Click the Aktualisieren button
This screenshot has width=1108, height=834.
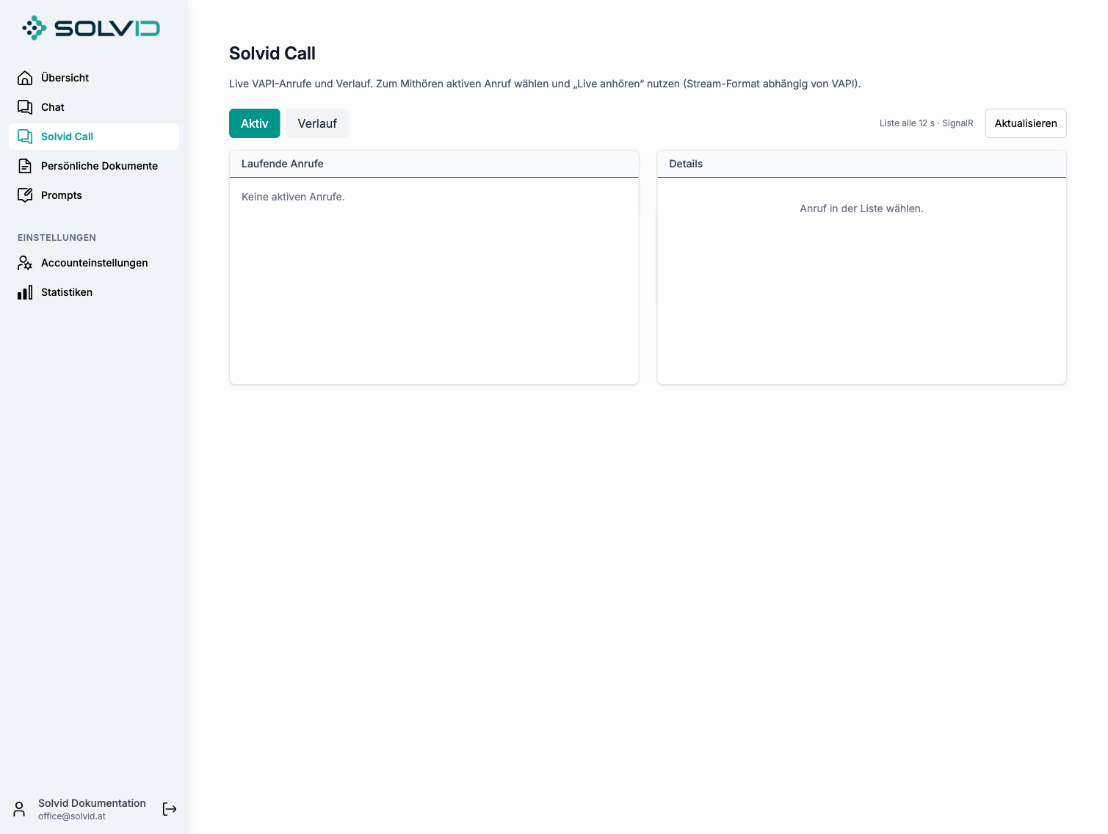tap(1026, 123)
